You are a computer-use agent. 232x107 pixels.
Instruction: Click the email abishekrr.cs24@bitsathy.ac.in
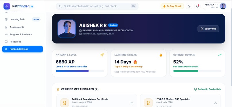[98, 34]
